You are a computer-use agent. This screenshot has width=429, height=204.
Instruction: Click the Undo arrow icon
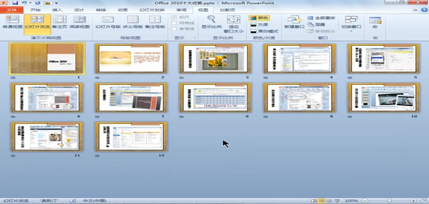pyautogui.click(x=24, y=3)
